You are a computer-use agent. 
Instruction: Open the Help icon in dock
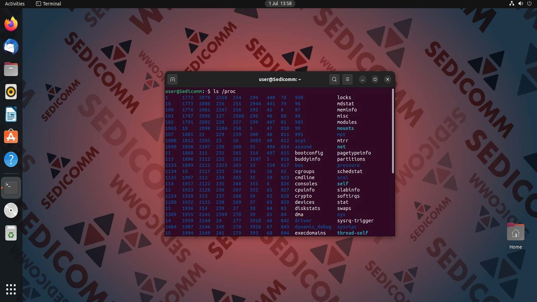(x=11, y=159)
